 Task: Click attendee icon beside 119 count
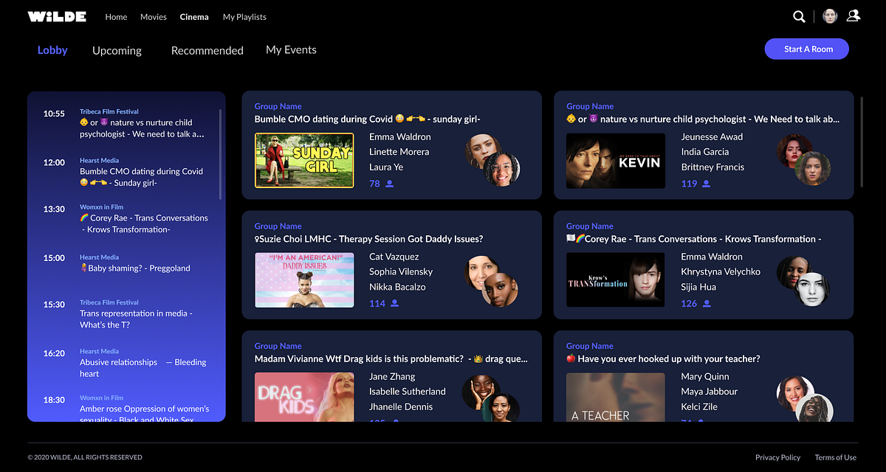pos(706,184)
